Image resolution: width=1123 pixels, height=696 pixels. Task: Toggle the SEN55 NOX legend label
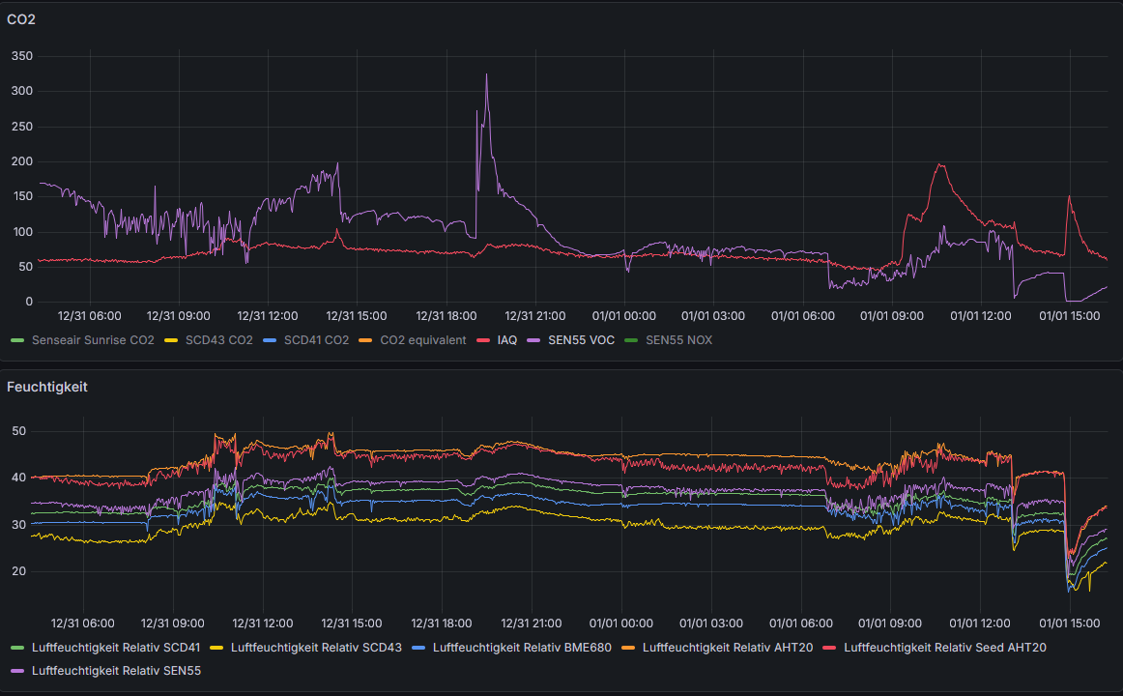(x=678, y=340)
